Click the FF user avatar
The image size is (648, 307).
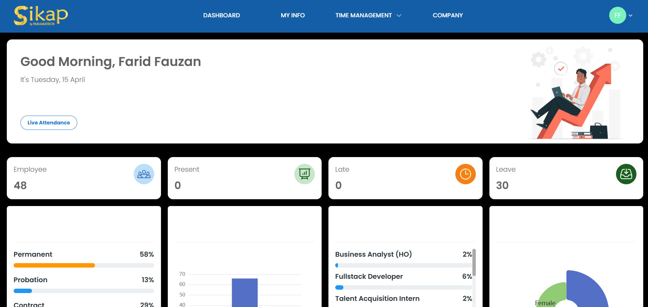(x=618, y=15)
